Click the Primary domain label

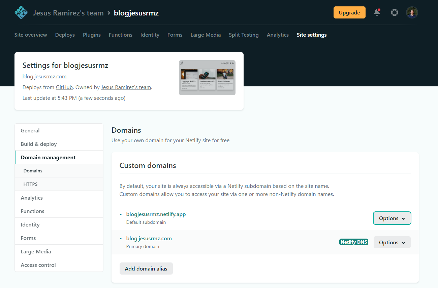point(143,246)
